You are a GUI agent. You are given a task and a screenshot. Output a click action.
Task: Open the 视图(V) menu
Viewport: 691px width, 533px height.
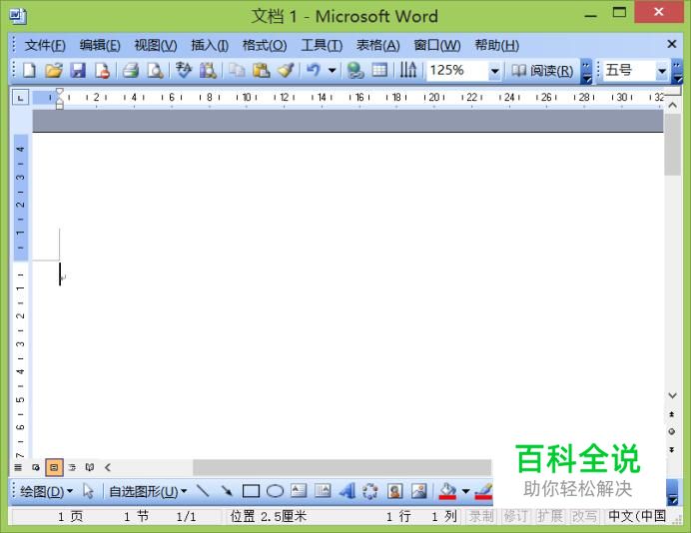click(x=156, y=45)
